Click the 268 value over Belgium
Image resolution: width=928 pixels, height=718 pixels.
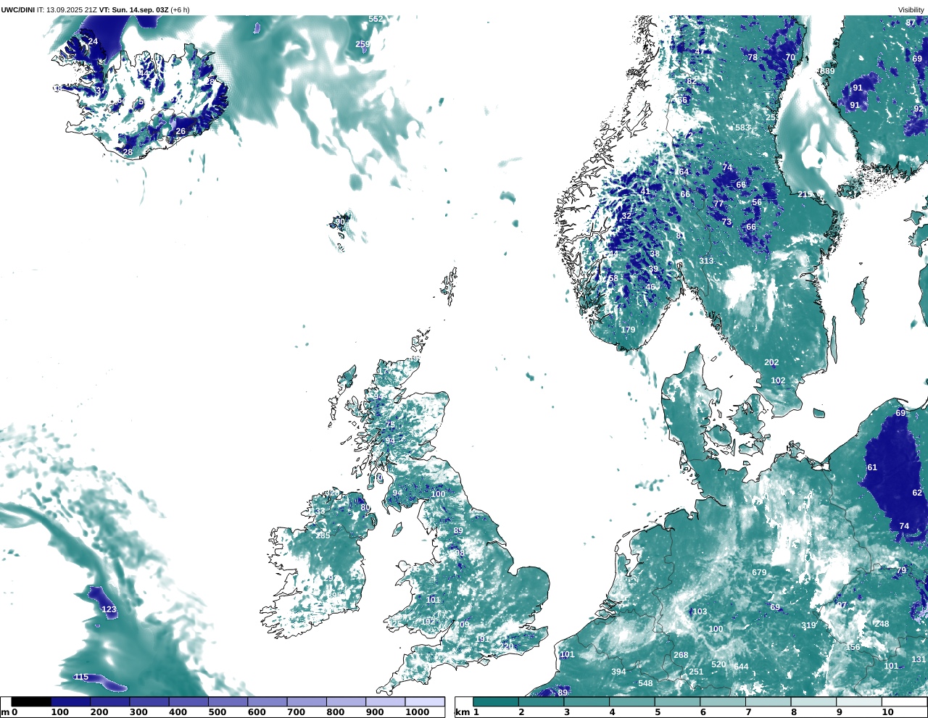click(x=681, y=655)
